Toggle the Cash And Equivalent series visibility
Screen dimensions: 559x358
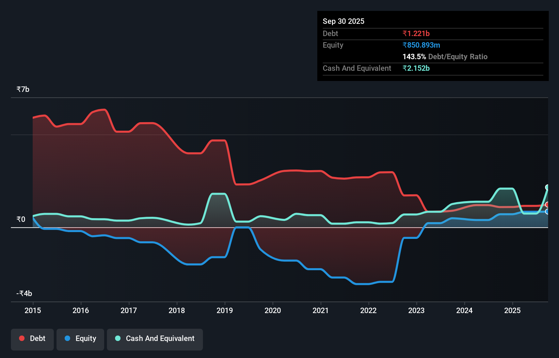click(x=155, y=339)
